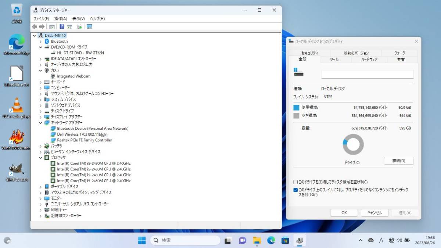
Task: Toggle the action pane toolbar icon
Action: tap(69, 26)
